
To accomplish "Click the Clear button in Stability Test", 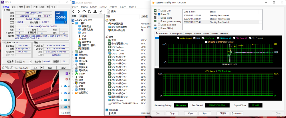I will (x=190, y=113).
